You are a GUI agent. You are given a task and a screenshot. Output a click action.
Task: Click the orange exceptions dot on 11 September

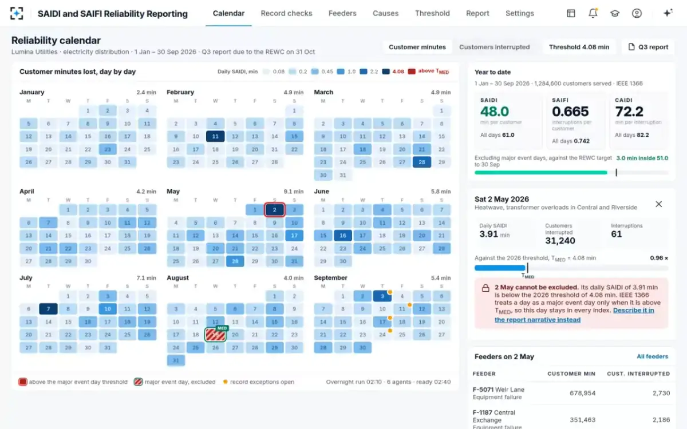(409, 305)
